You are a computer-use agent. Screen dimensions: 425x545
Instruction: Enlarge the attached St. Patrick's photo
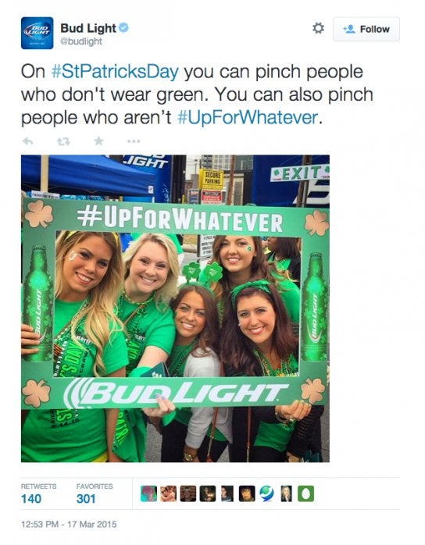tap(175, 308)
